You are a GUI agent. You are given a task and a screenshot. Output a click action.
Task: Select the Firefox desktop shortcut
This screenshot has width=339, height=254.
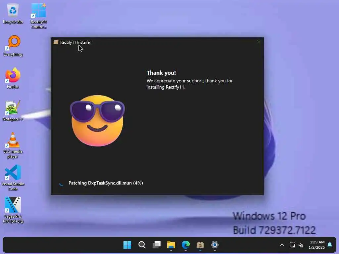(x=13, y=78)
